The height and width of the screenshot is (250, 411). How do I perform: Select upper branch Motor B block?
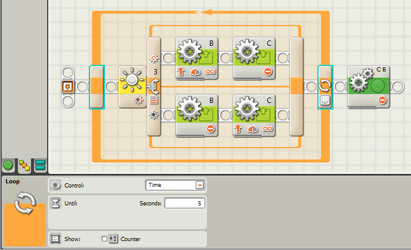click(196, 58)
